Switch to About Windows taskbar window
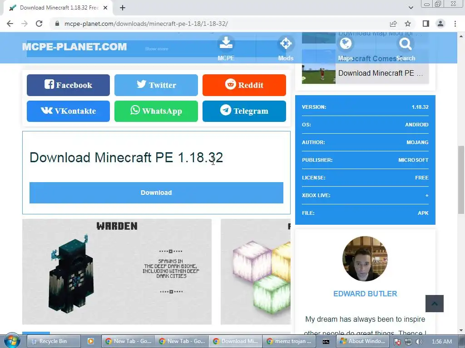The width and height of the screenshot is (465, 348). tap(363, 341)
